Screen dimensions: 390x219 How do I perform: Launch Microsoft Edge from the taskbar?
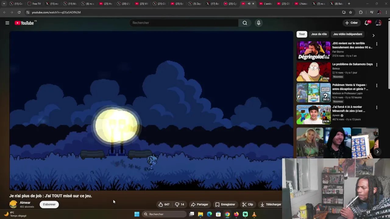click(x=209, y=214)
